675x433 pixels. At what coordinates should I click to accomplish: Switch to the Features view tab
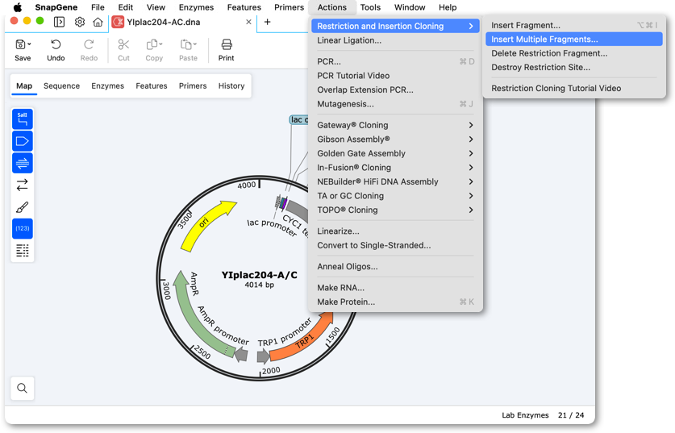pyautogui.click(x=152, y=85)
